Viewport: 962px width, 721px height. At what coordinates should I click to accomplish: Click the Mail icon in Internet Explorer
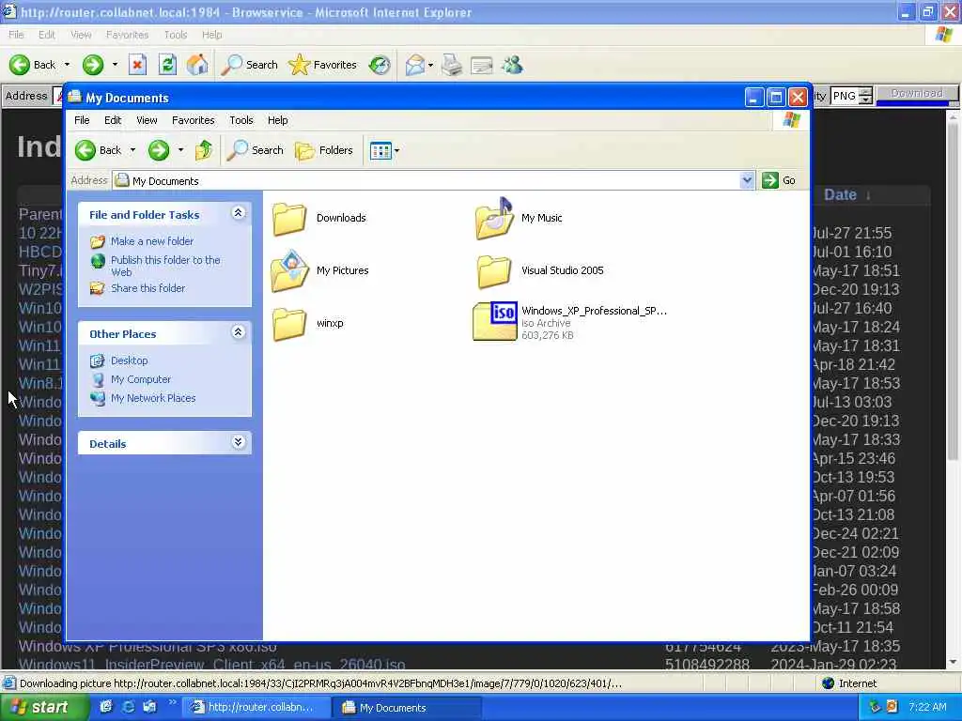(x=415, y=65)
